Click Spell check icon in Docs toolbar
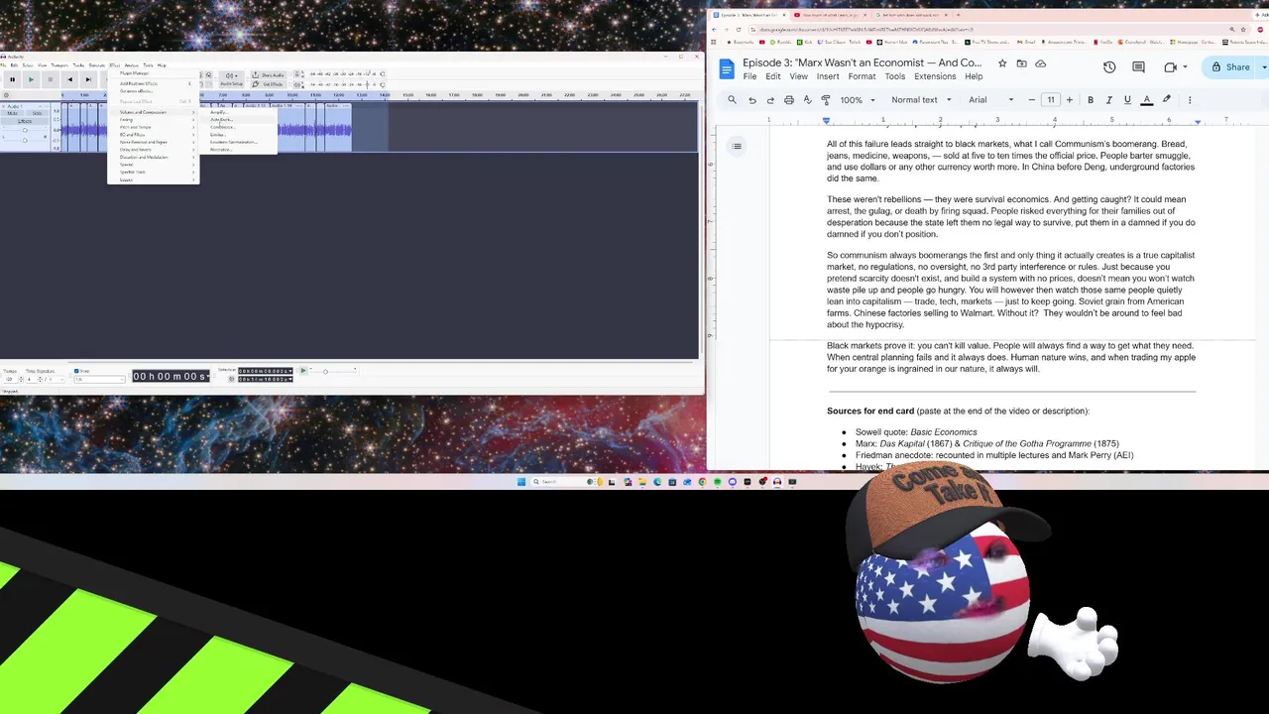1269x714 pixels. (807, 100)
